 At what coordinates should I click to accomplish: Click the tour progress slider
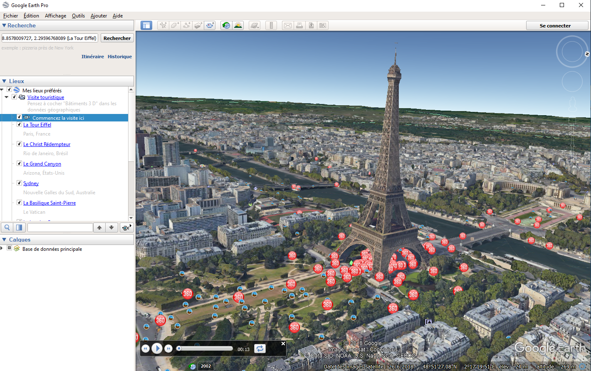pos(205,349)
